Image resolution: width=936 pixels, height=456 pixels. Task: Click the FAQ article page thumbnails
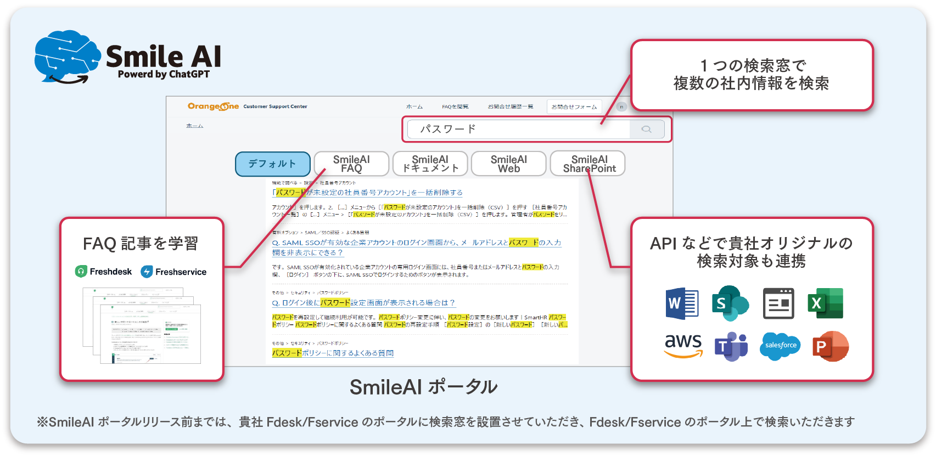pyautogui.click(x=142, y=325)
